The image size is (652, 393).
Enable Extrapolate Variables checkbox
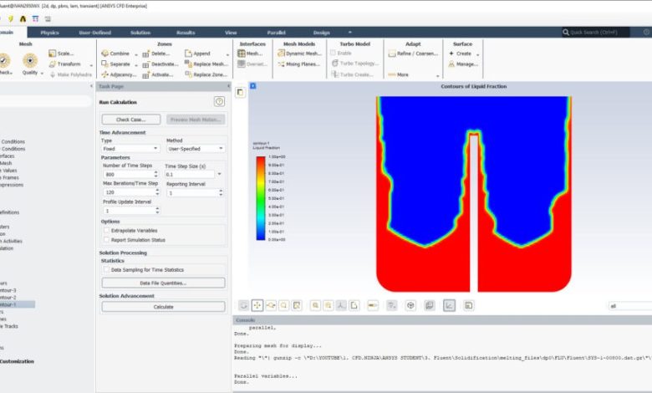(x=106, y=230)
